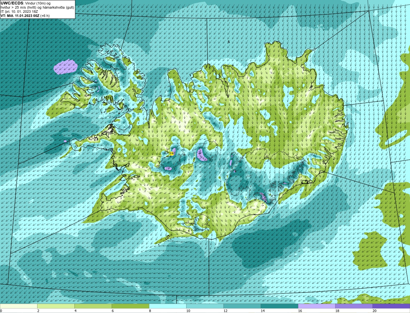This screenshot has height=313, width=410.
Task: Click the yellow 26 maximum gust marker
Action: 172,154
